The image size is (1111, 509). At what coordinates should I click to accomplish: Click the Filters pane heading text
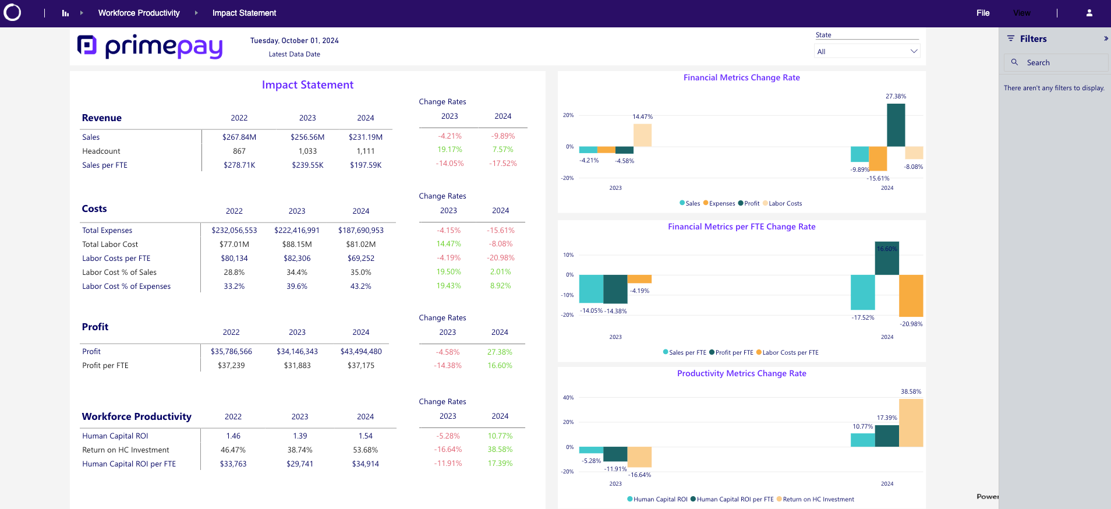point(1034,38)
